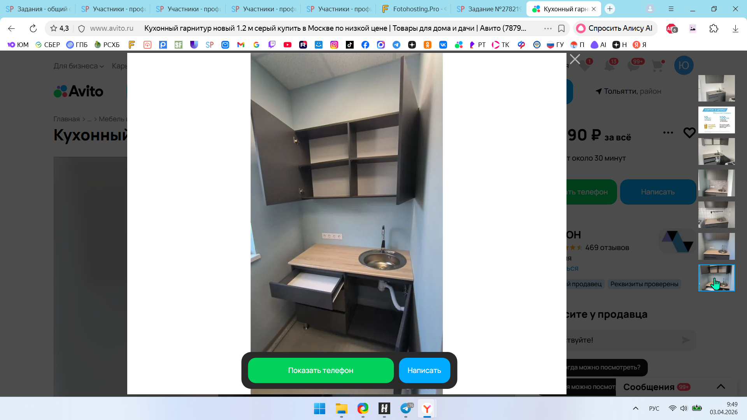Expand system tray hidden icons
Image resolution: width=747 pixels, height=420 pixels.
click(x=635, y=408)
